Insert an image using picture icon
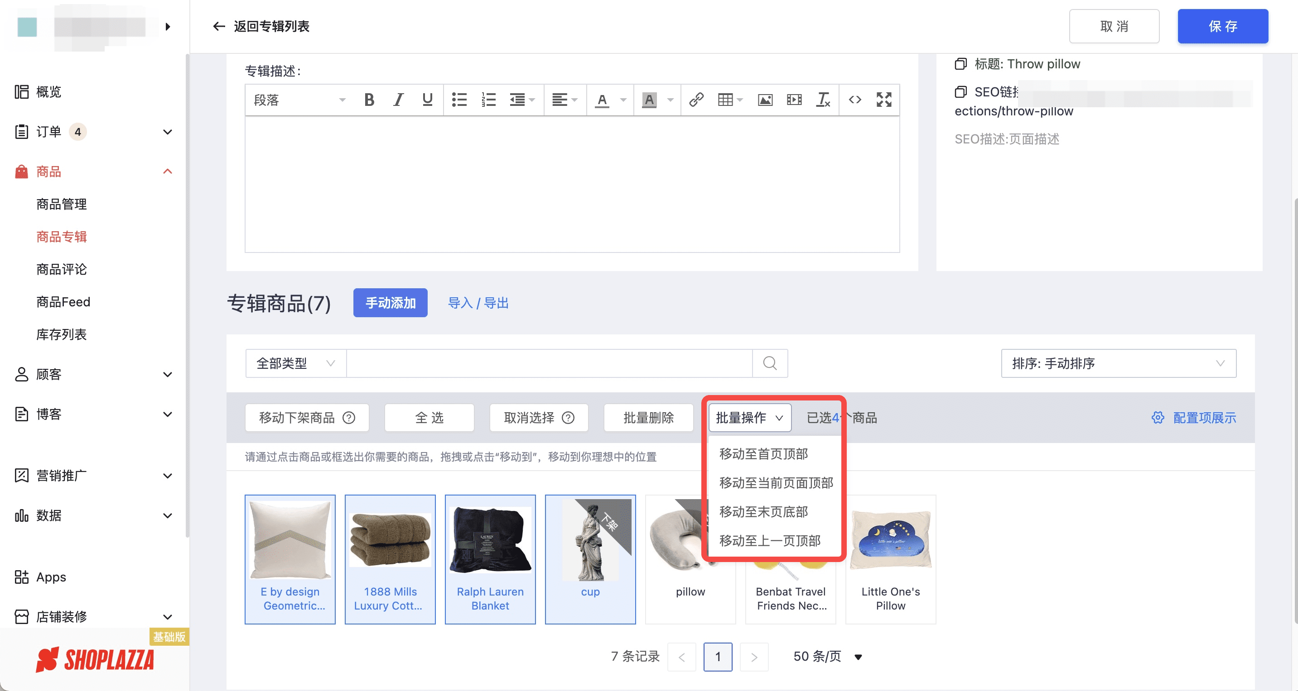This screenshot has width=1298, height=691. tap(765, 100)
